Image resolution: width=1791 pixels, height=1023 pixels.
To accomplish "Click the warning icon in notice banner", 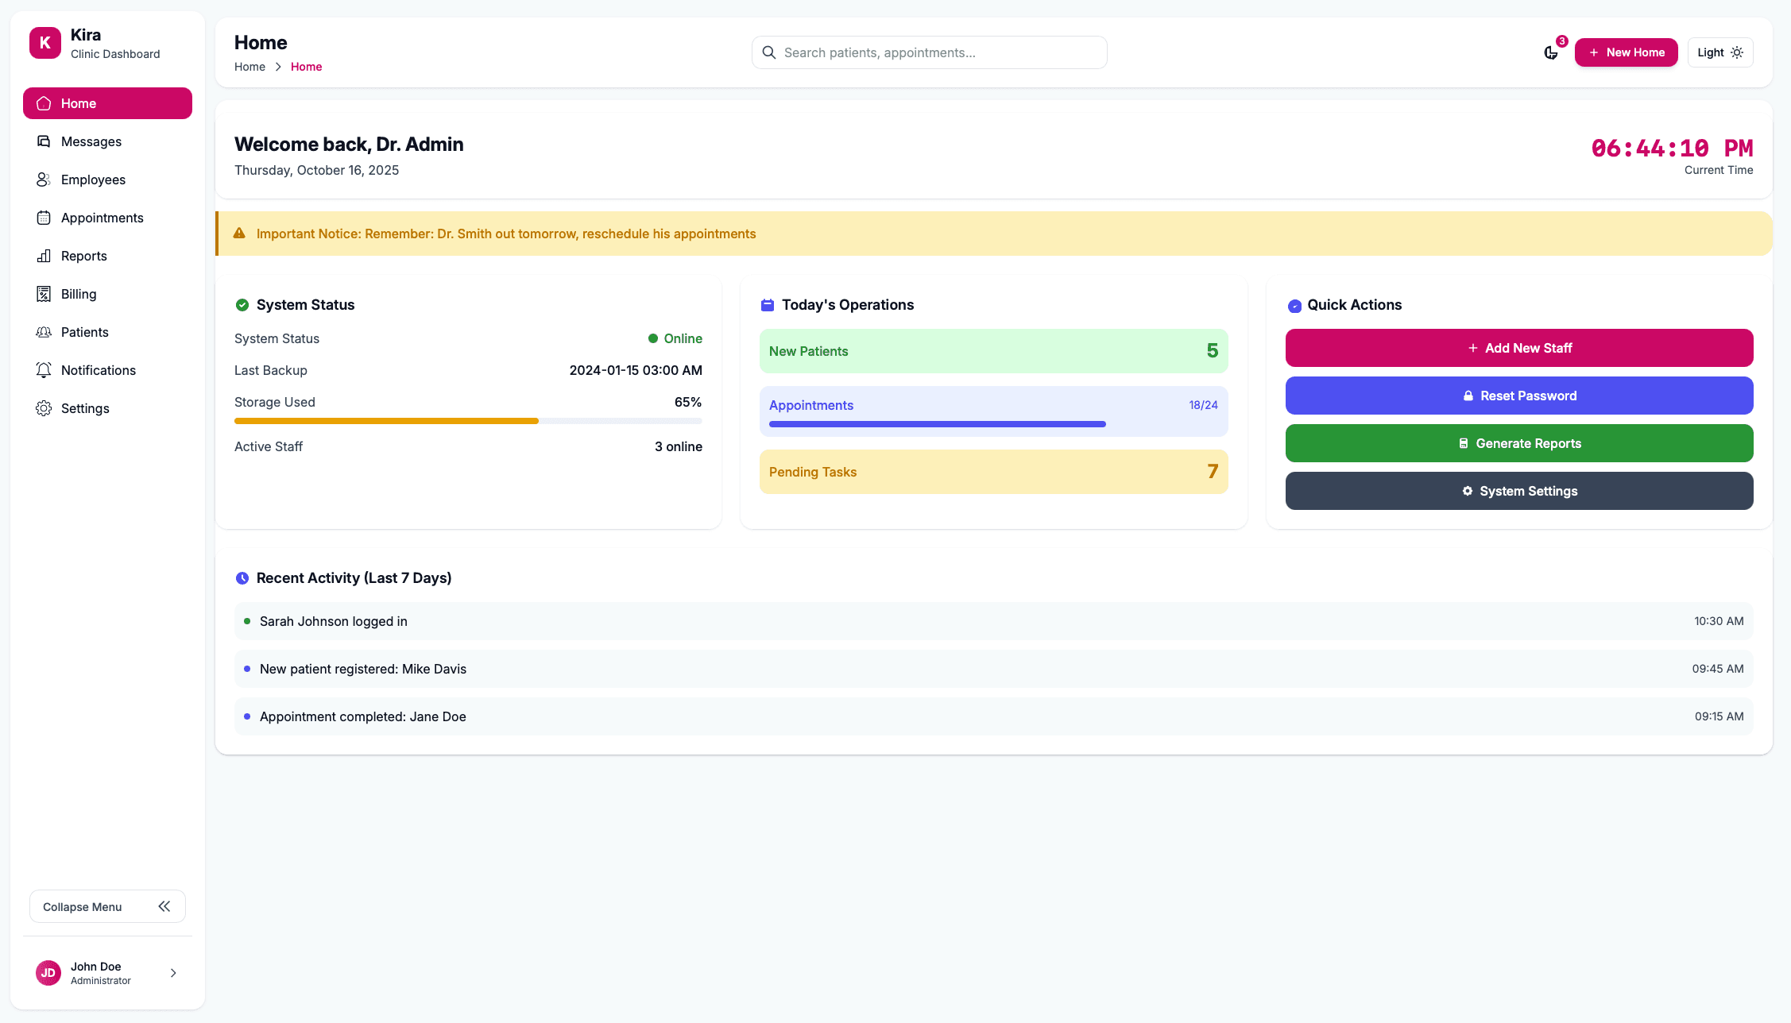I will (239, 234).
